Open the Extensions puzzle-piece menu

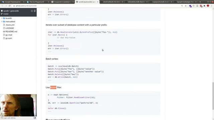204,6
